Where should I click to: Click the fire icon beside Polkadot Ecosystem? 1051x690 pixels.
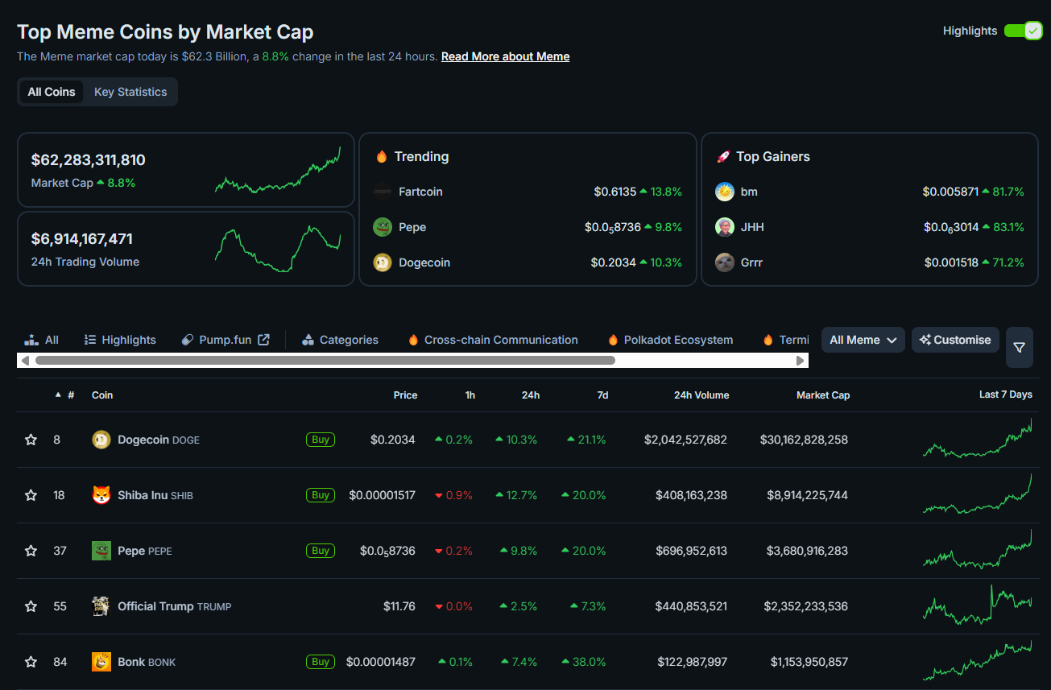(x=613, y=340)
